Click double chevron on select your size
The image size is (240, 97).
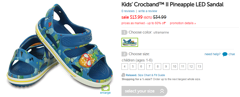(162, 91)
